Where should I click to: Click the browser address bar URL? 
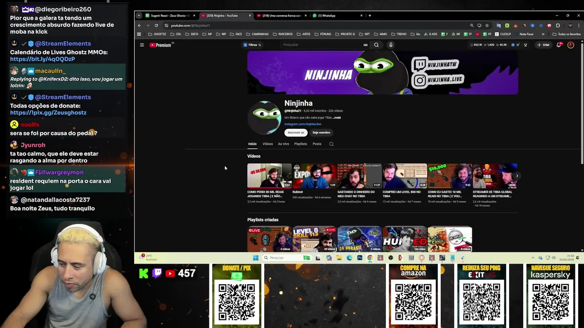point(190,26)
